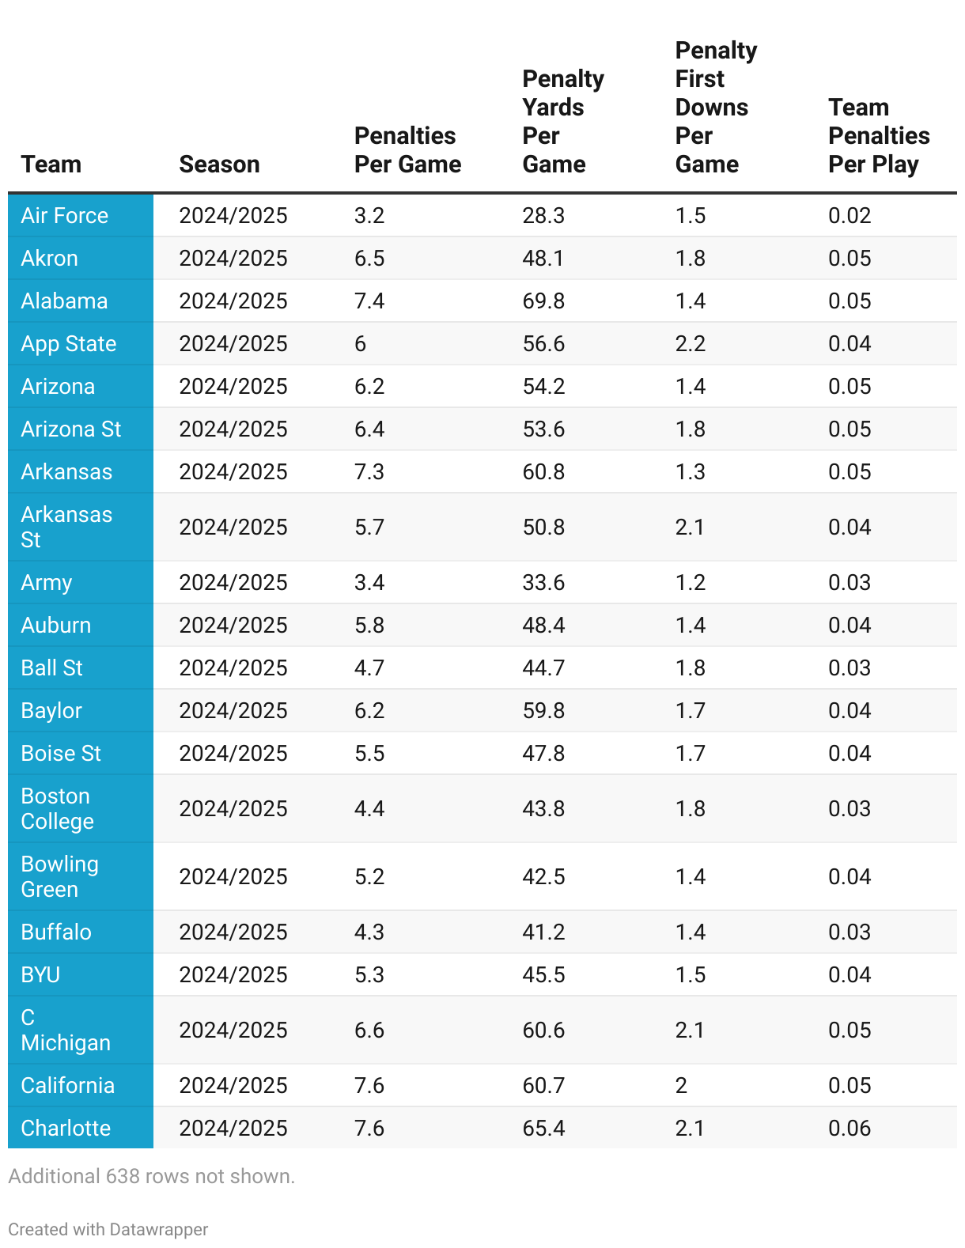Click the Additional 638 rows not shown note
Screen dimensions: 965x1248
point(152,1176)
